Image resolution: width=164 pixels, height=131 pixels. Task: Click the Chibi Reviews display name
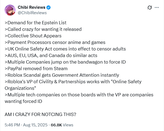(x=31, y=7)
